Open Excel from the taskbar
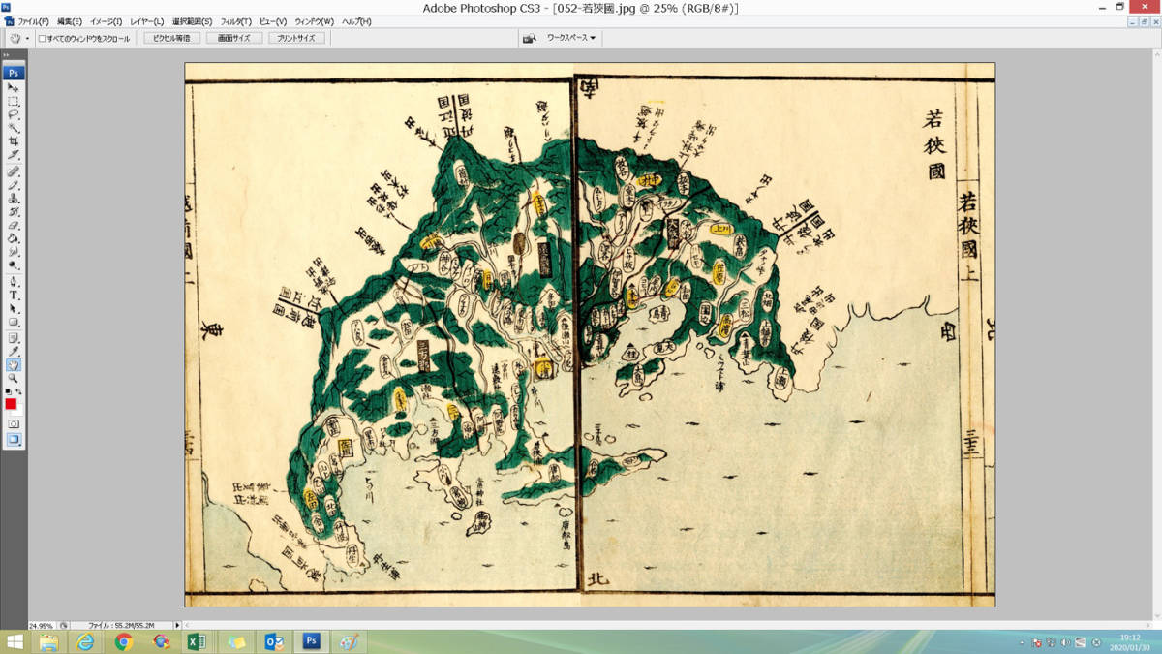This screenshot has height=654, width=1162. point(199,642)
